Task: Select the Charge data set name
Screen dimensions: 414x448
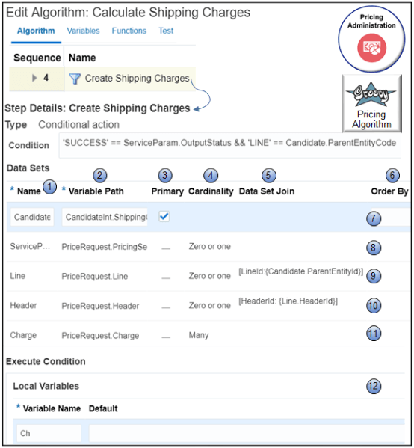Action: click(23, 335)
